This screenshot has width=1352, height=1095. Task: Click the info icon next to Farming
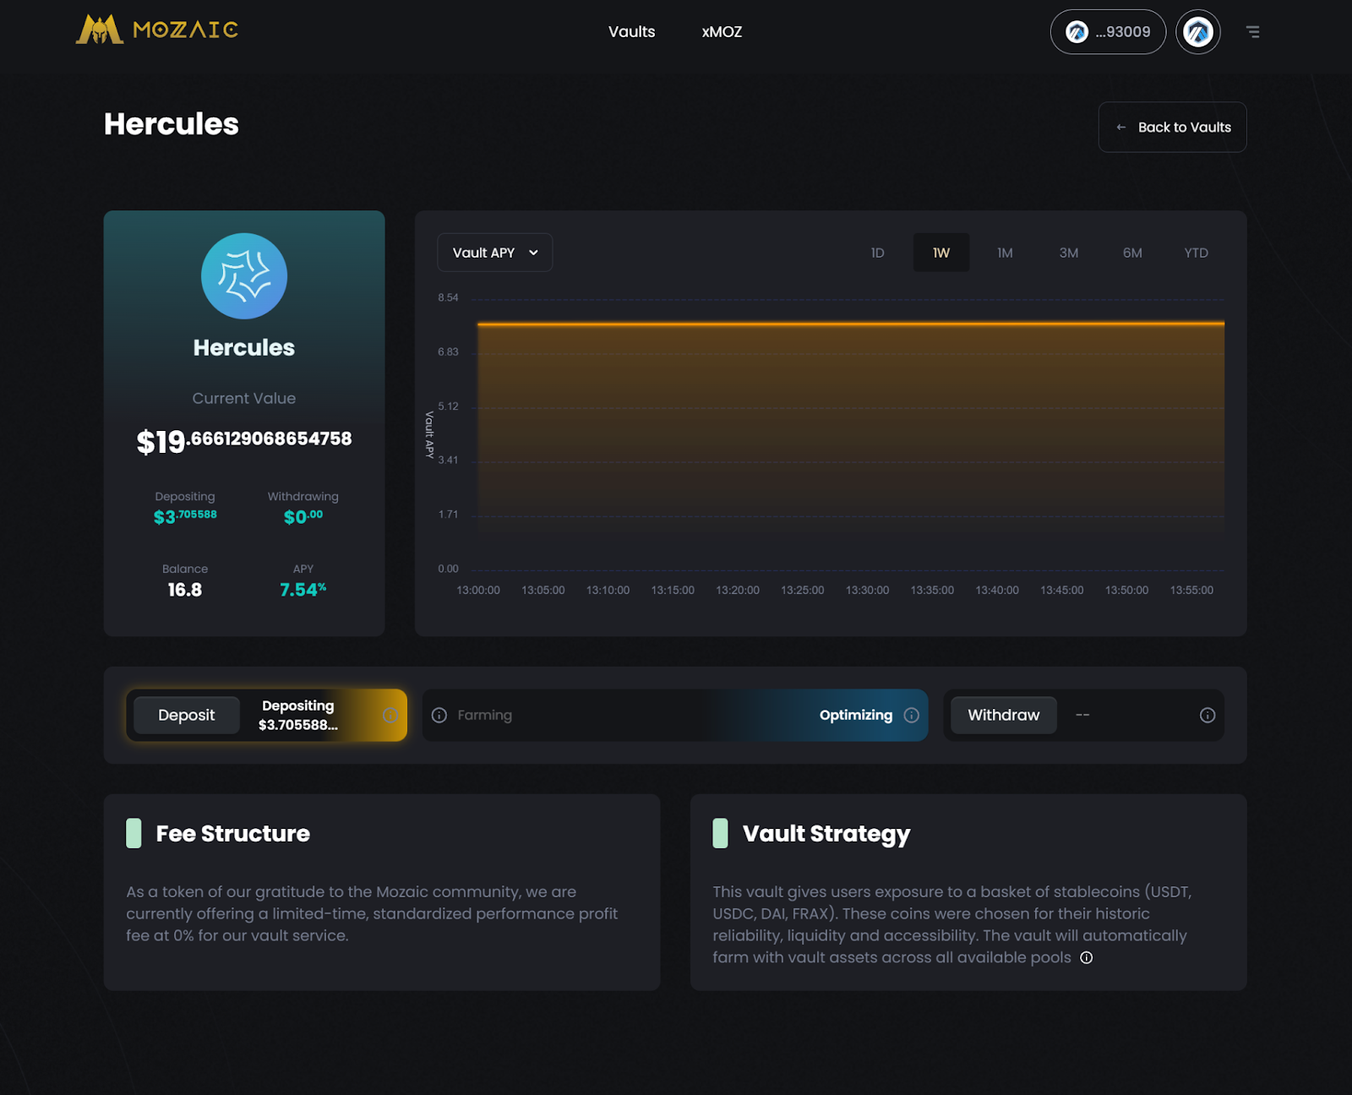(x=439, y=716)
